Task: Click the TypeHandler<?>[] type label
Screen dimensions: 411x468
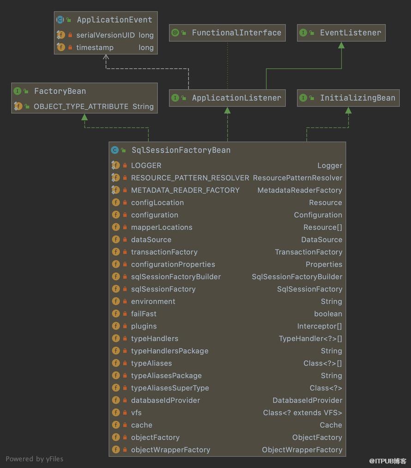Action: pos(310,339)
